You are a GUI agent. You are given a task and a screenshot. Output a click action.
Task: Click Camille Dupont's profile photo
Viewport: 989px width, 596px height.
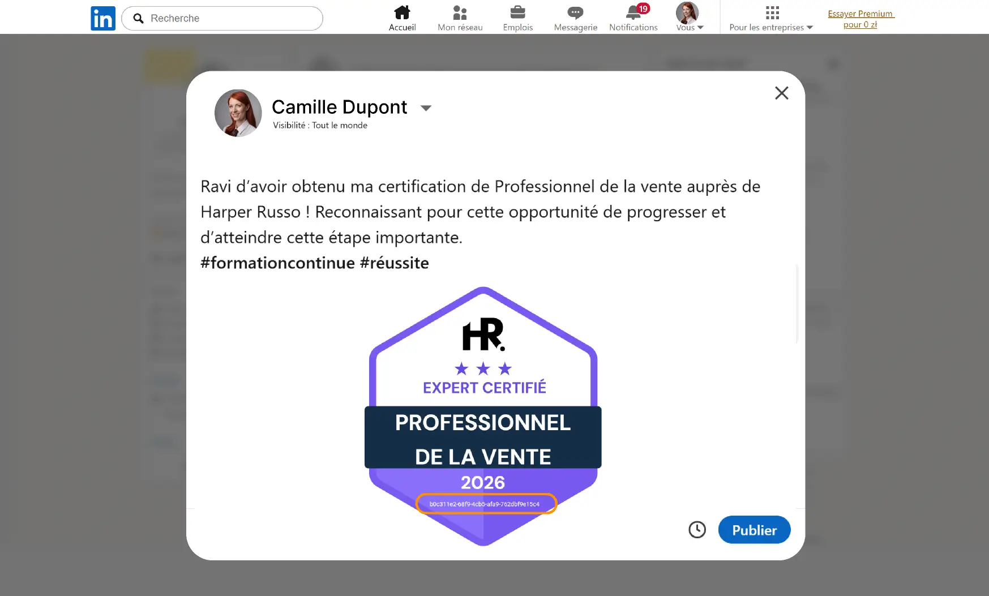[238, 113]
